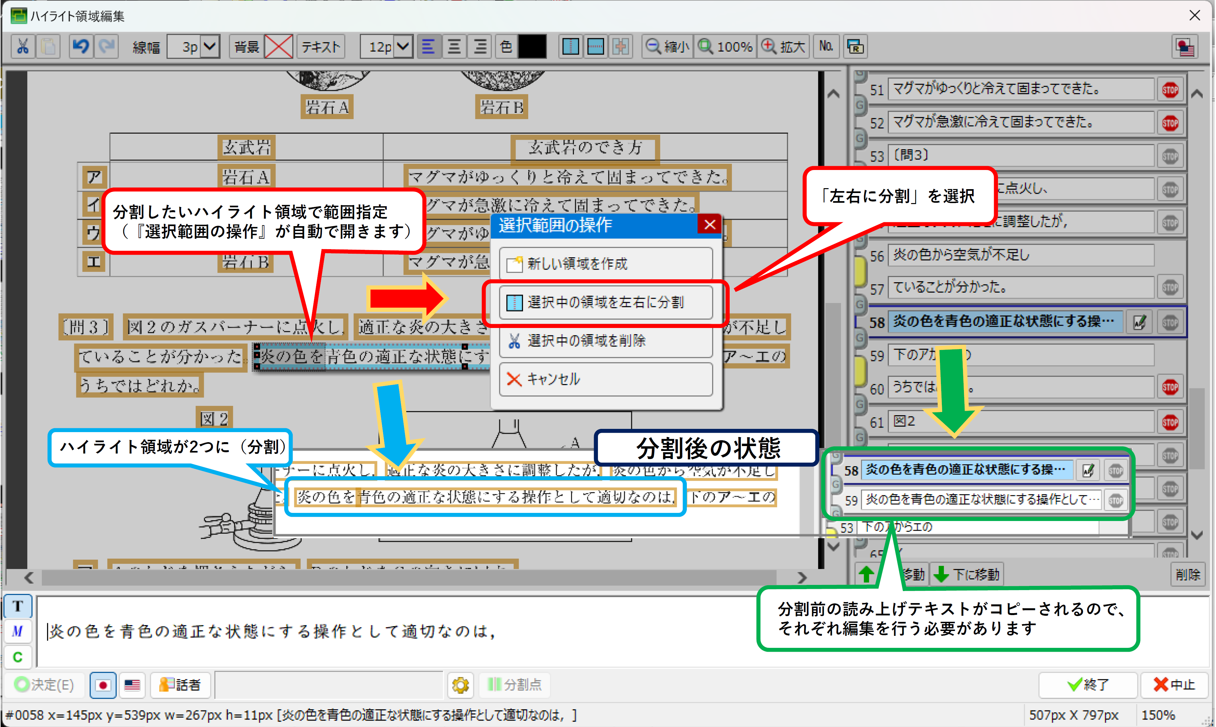Screen dimensions: 1216x727
Task: Choose 選択中の領域を削除 in the popup
Action: pos(606,341)
